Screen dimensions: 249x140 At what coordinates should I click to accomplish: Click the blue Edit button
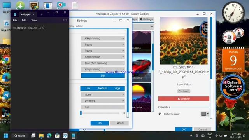103,75
